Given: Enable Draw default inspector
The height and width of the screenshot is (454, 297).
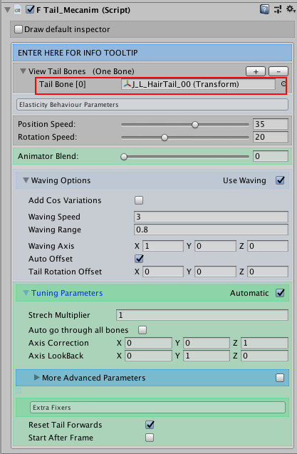Looking at the screenshot, I should [19, 29].
